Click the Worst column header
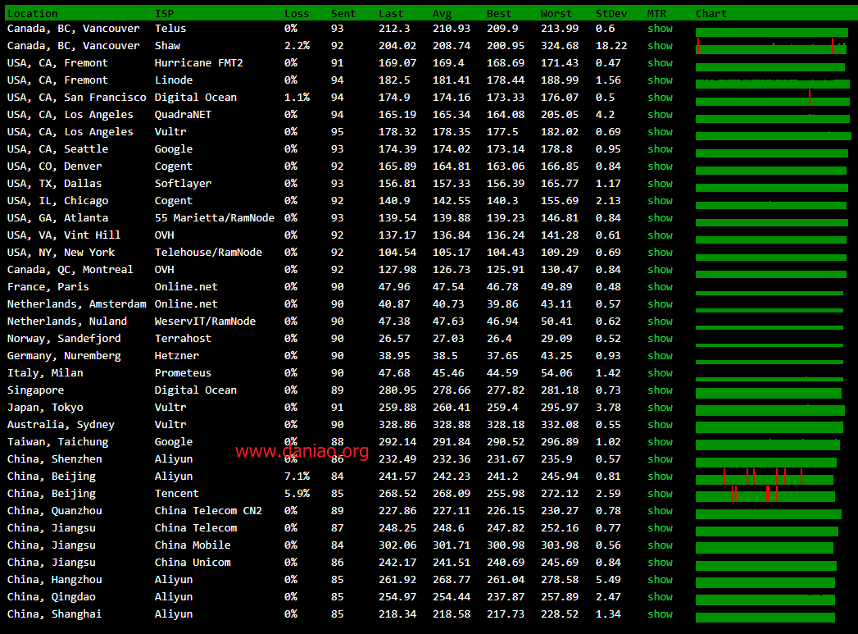858x634 pixels. pyautogui.click(x=556, y=14)
